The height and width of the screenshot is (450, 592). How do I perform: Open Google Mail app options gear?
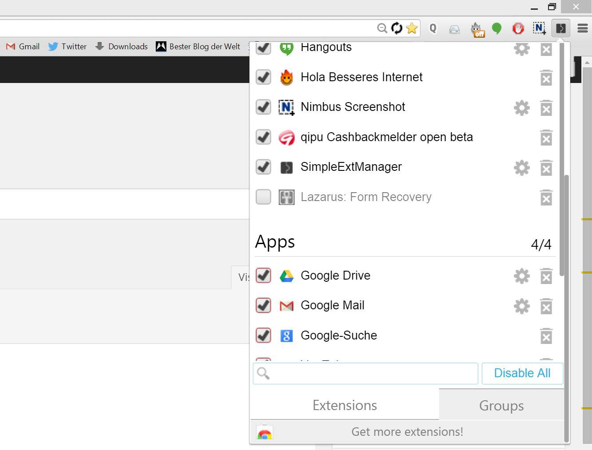tap(521, 306)
